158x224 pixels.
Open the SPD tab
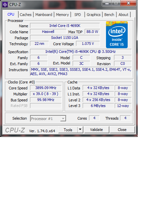coord(77,15)
